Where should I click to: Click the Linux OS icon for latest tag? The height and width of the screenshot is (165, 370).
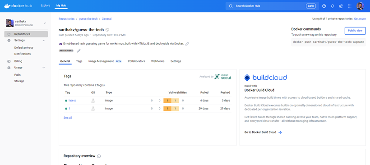click(93, 101)
